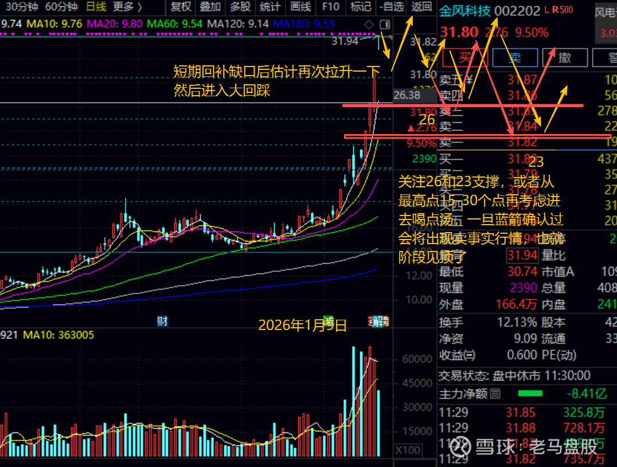Toggle the side panel layout icon

point(385,25)
